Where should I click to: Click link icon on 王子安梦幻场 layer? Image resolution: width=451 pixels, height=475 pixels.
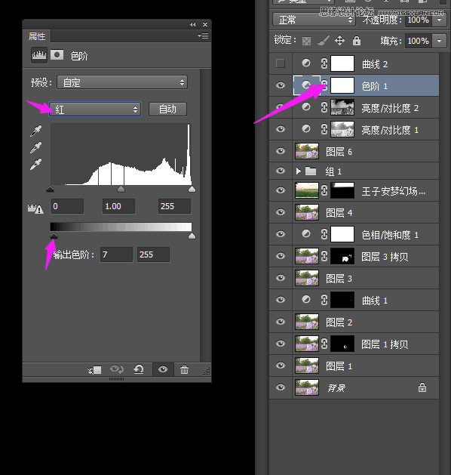[324, 190]
